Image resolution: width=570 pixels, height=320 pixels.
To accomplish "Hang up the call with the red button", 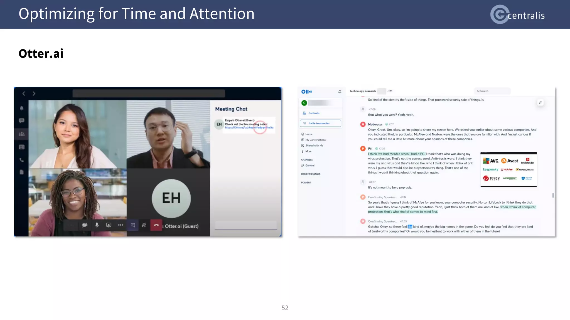I will point(156,225).
